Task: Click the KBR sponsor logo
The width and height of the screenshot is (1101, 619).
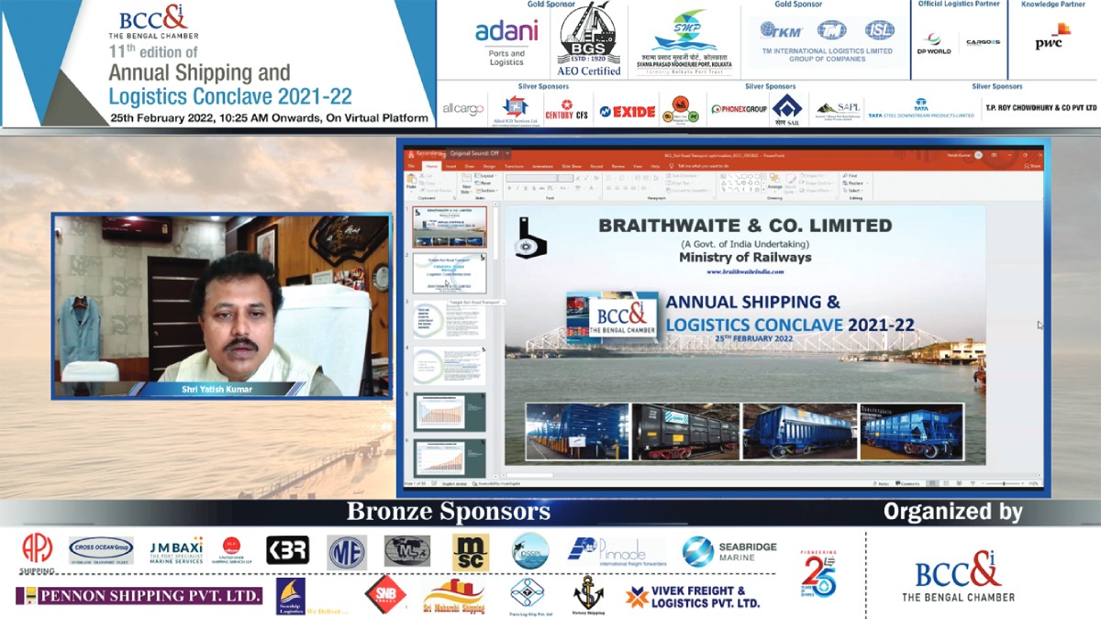Action: click(x=287, y=550)
